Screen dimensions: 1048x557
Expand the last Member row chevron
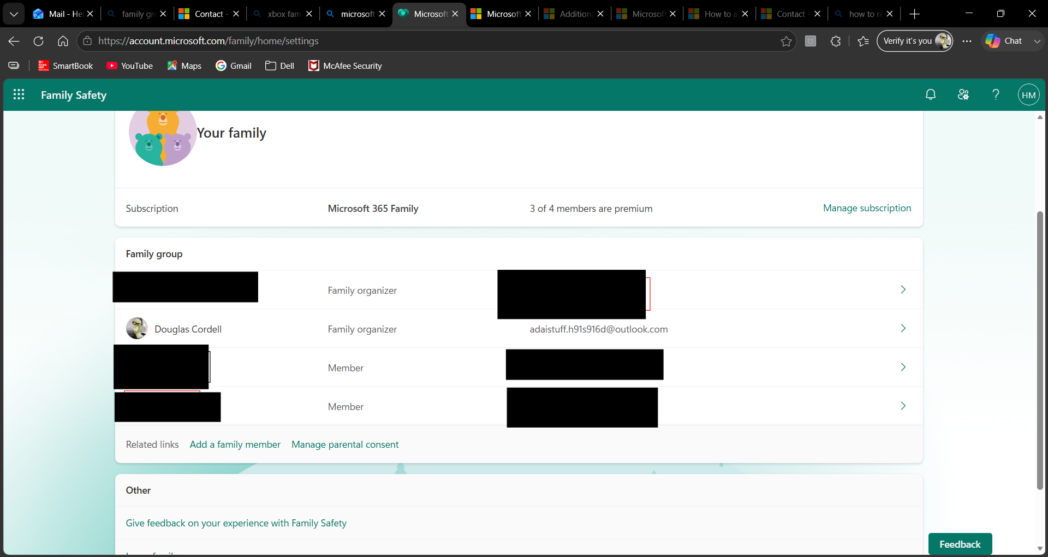(903, 406)
